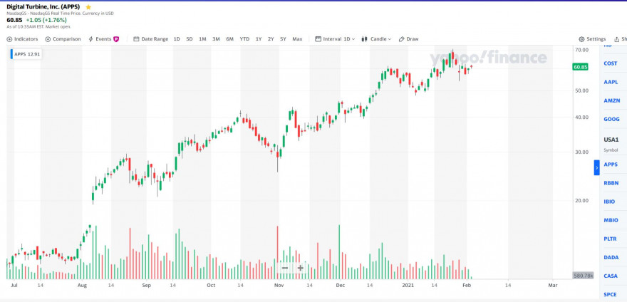Image resolution: width=627 pixels, height=302 pixels.
Task: Collapse the watchlist side panel arrow
Action: coord(596,167)
